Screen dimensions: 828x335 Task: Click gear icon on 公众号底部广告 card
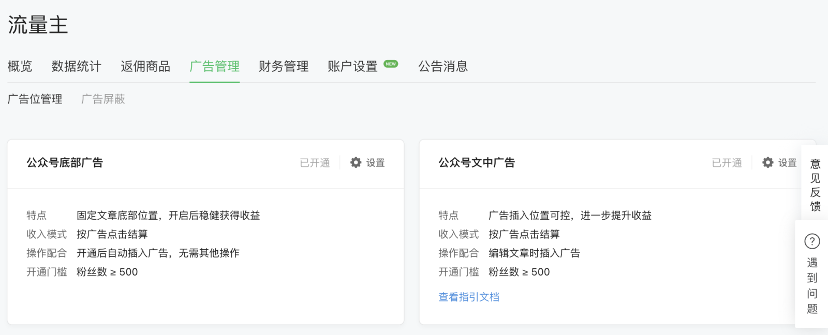pos(356,162)
